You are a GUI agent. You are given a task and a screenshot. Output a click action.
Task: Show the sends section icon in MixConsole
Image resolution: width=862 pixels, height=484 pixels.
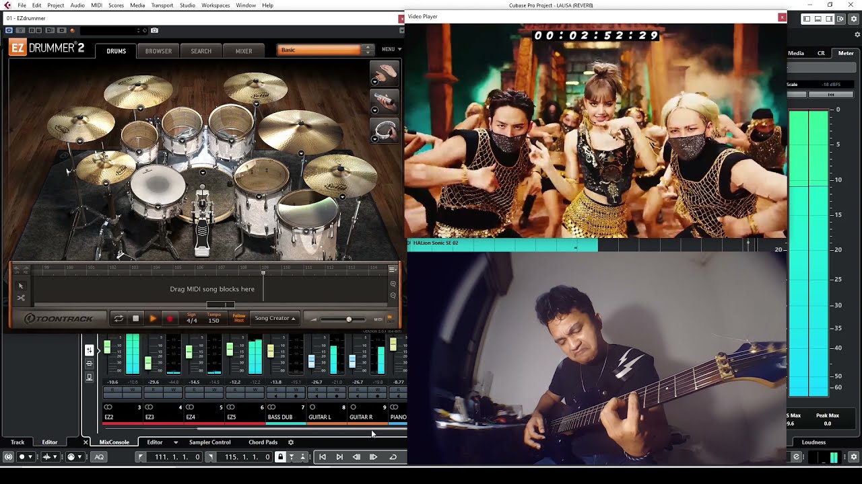coord(89,377)
